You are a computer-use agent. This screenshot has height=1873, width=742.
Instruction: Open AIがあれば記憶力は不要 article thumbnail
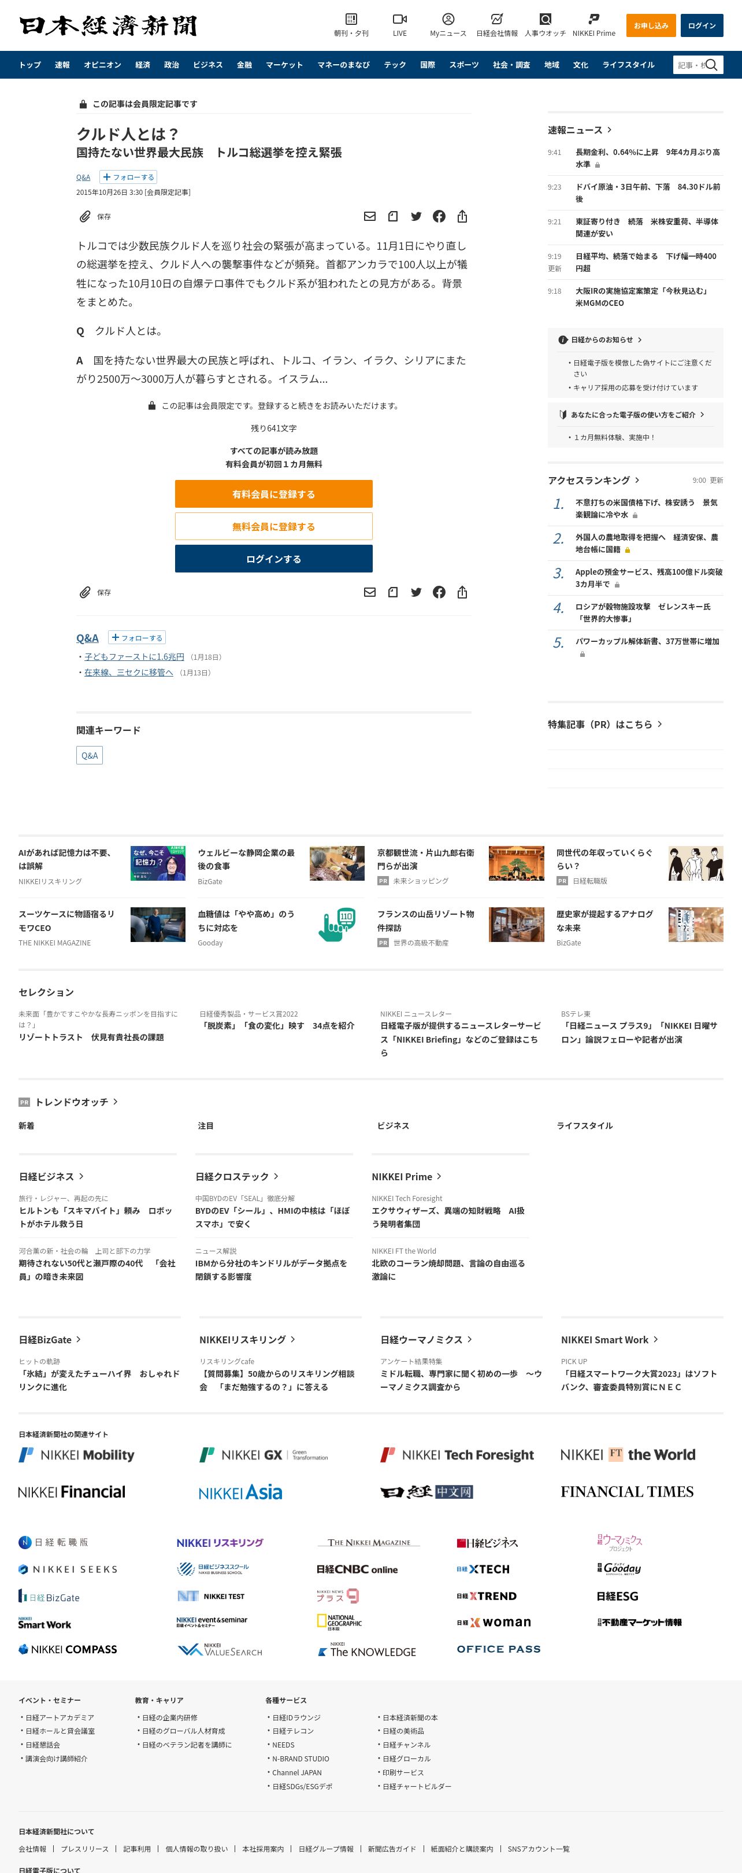(158, 864)
